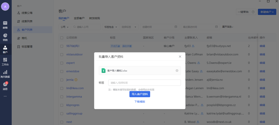This screenshot has height=125, width=279.
Task: Close the 批量导入客户资料 dialog
Action: (180, 57)
